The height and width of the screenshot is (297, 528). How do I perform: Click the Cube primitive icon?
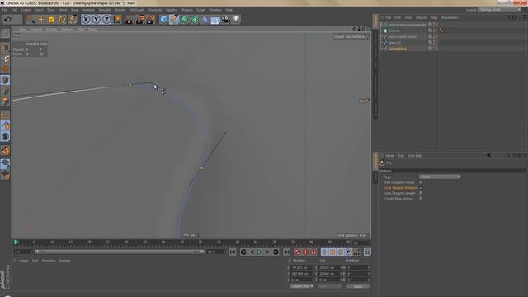click(x=163, y=20)
